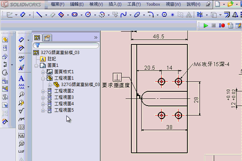
Task: Select the 46.5 dimension in the drawing
Action: (x=158, y=37)
